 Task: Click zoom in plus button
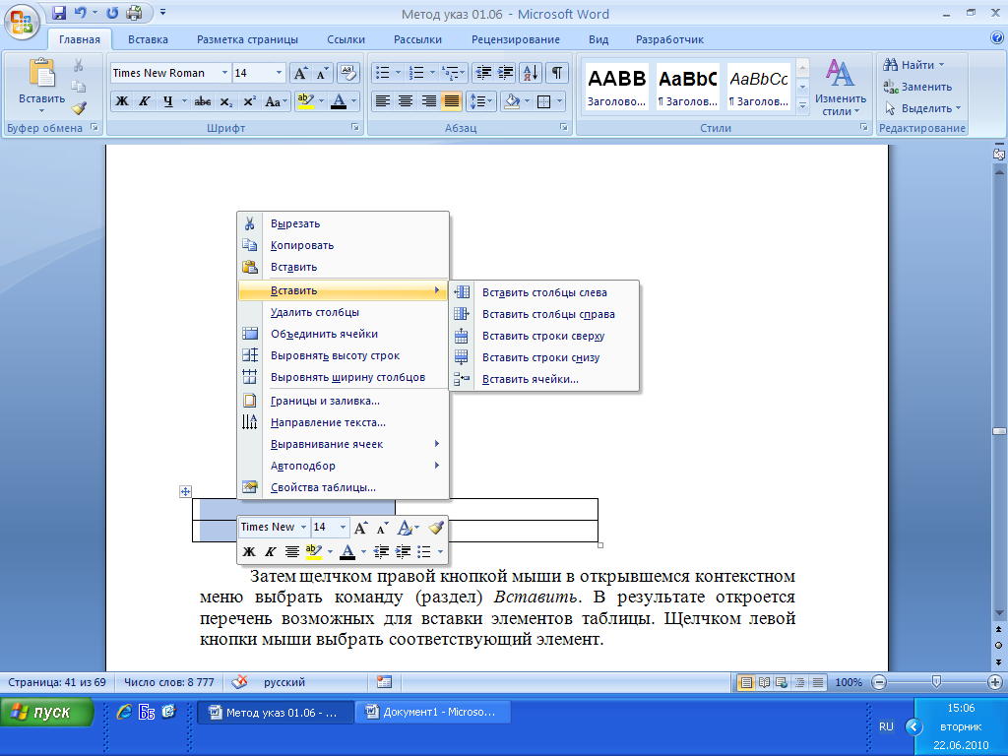994,683
